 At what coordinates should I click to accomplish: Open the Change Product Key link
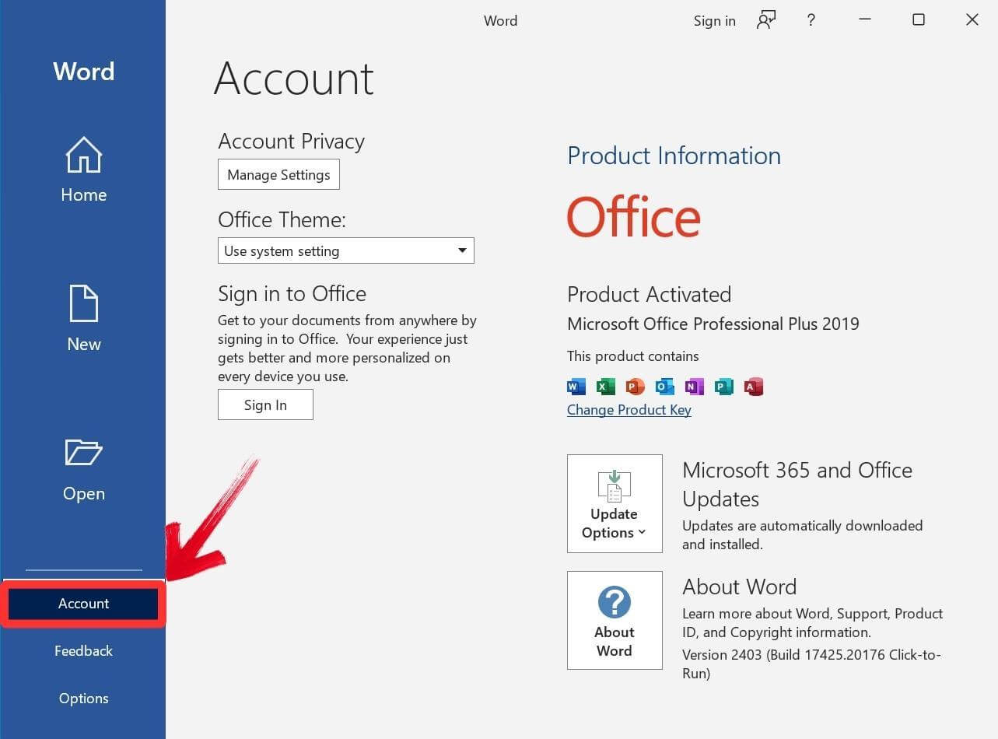(x=629, y=410)
